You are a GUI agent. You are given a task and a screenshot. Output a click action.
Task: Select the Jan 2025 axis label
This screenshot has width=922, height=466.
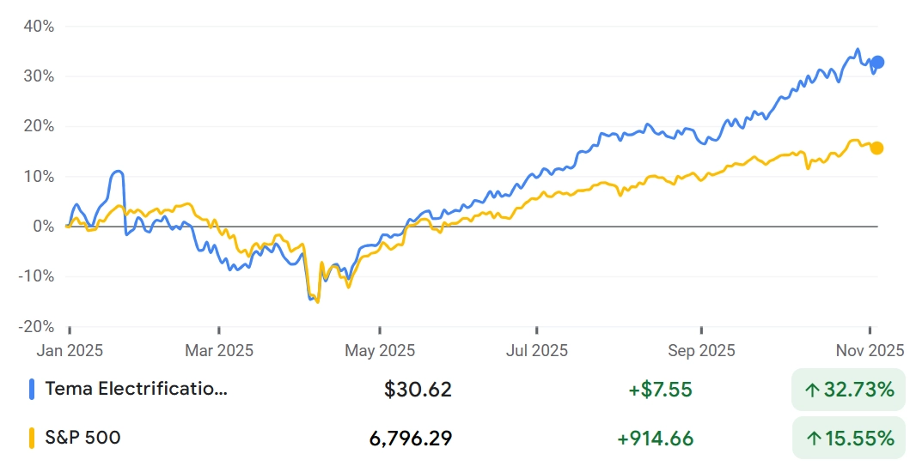point(70,350)
